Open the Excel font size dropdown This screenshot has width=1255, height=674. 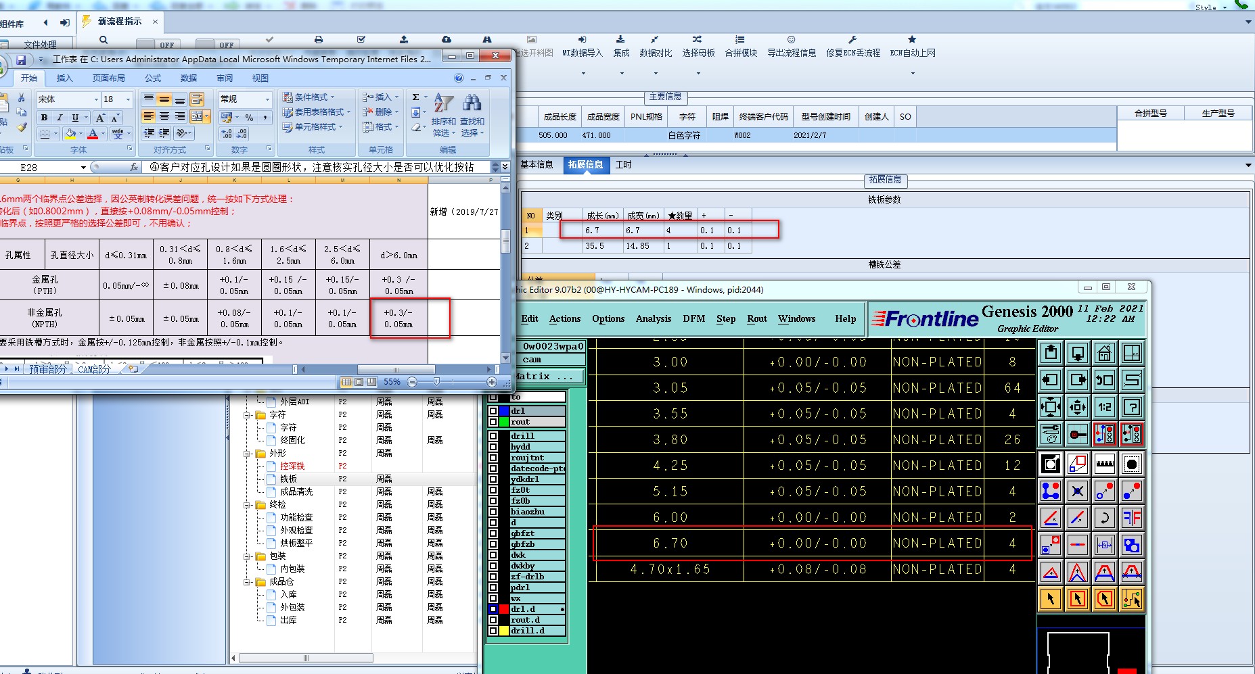point(128,99)
